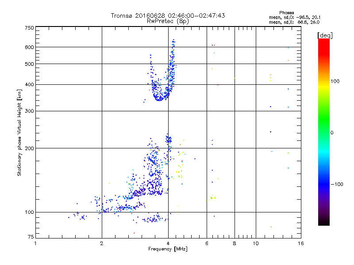This screenshot has width=354, height=265.
Task: Click the 'mean, sd,O: -96.5, 20.1' line
Action: pyautogui.click(x=295, y=17)
